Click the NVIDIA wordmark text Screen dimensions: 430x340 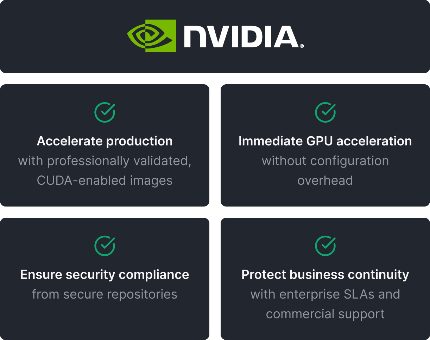click(241, 37)
